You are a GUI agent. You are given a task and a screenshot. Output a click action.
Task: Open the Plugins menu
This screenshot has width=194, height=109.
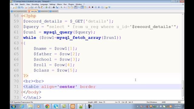click(x=71, y=4)
